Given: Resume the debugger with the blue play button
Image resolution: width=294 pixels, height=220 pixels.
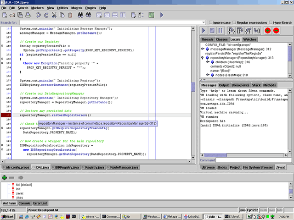Looking at the screenshot, I should (x=204, y=31).
